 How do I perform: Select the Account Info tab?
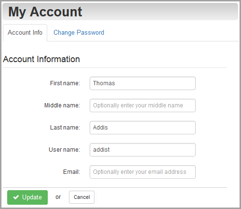point(25,33)
